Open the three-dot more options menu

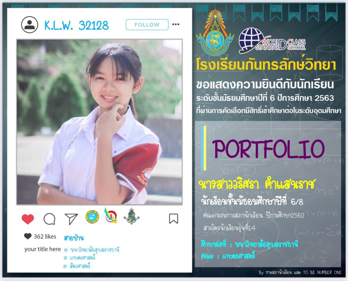(176, 24)
